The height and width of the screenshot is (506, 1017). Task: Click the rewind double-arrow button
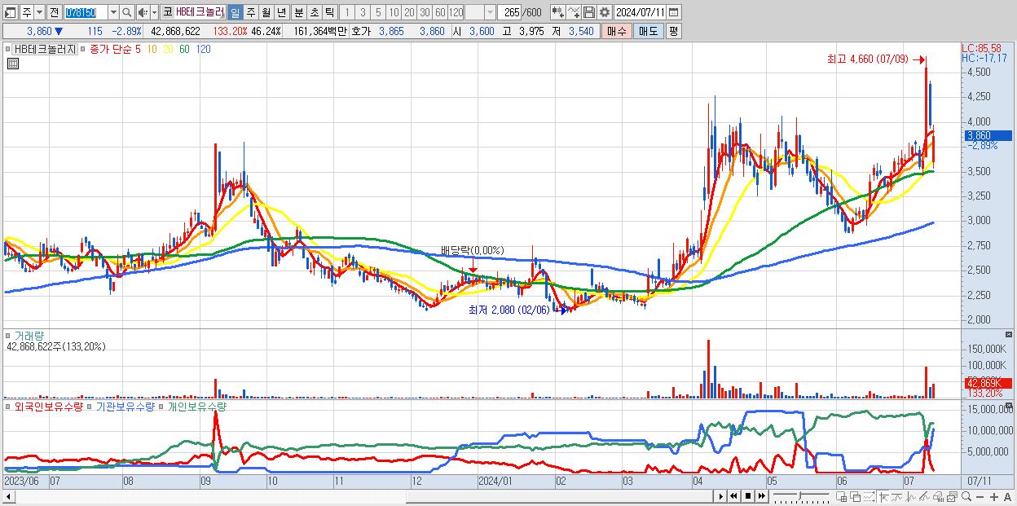pos(733,496)
